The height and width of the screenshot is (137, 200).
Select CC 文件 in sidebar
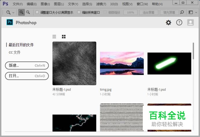click(15, 52)
